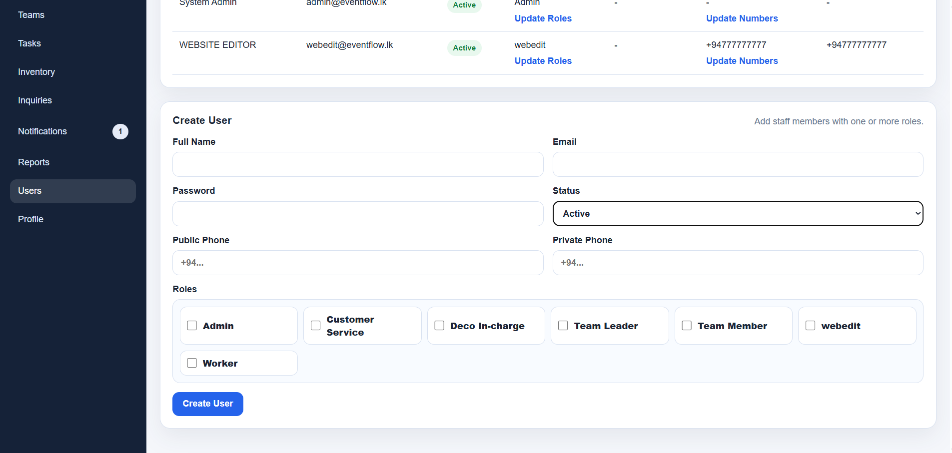Tick the Deco In-charge role
Screen dimensions: 952x453
pyautogui.click(x=439, y=326)
